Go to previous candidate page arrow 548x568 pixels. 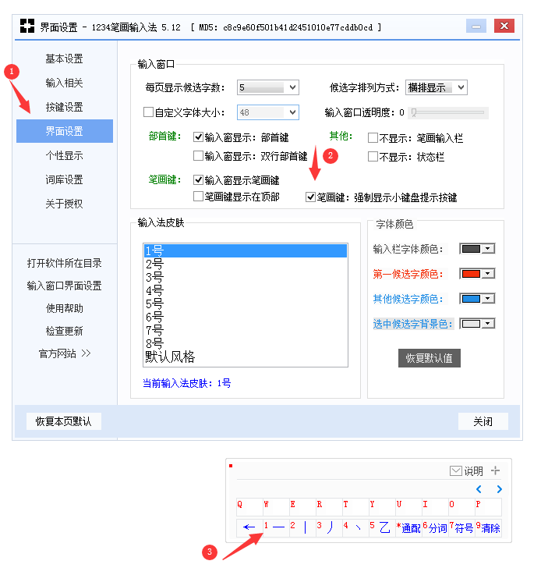click(x=479, y=489)
